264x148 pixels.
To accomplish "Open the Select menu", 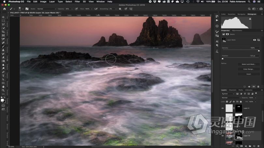I will (x=69, y=2).
